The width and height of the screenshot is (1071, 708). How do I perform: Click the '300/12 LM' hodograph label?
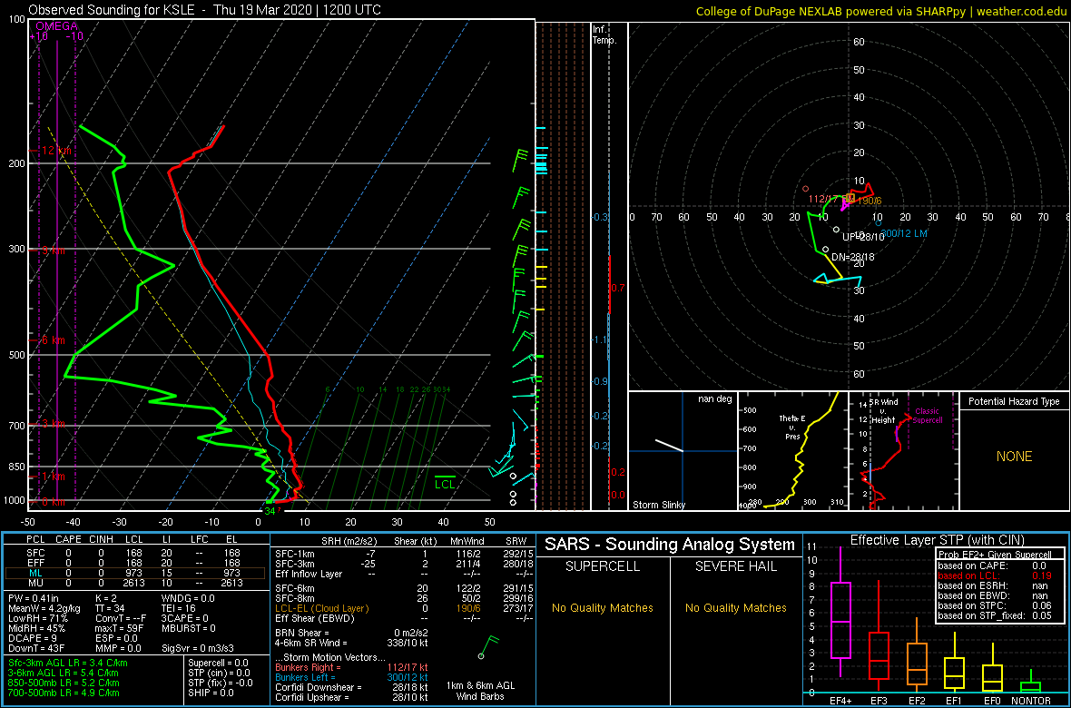(x=904, y=233)
